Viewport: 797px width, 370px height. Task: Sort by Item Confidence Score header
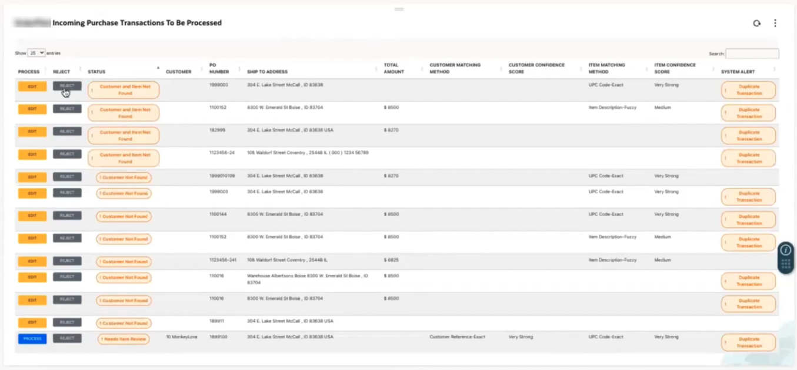pos(674,68)
